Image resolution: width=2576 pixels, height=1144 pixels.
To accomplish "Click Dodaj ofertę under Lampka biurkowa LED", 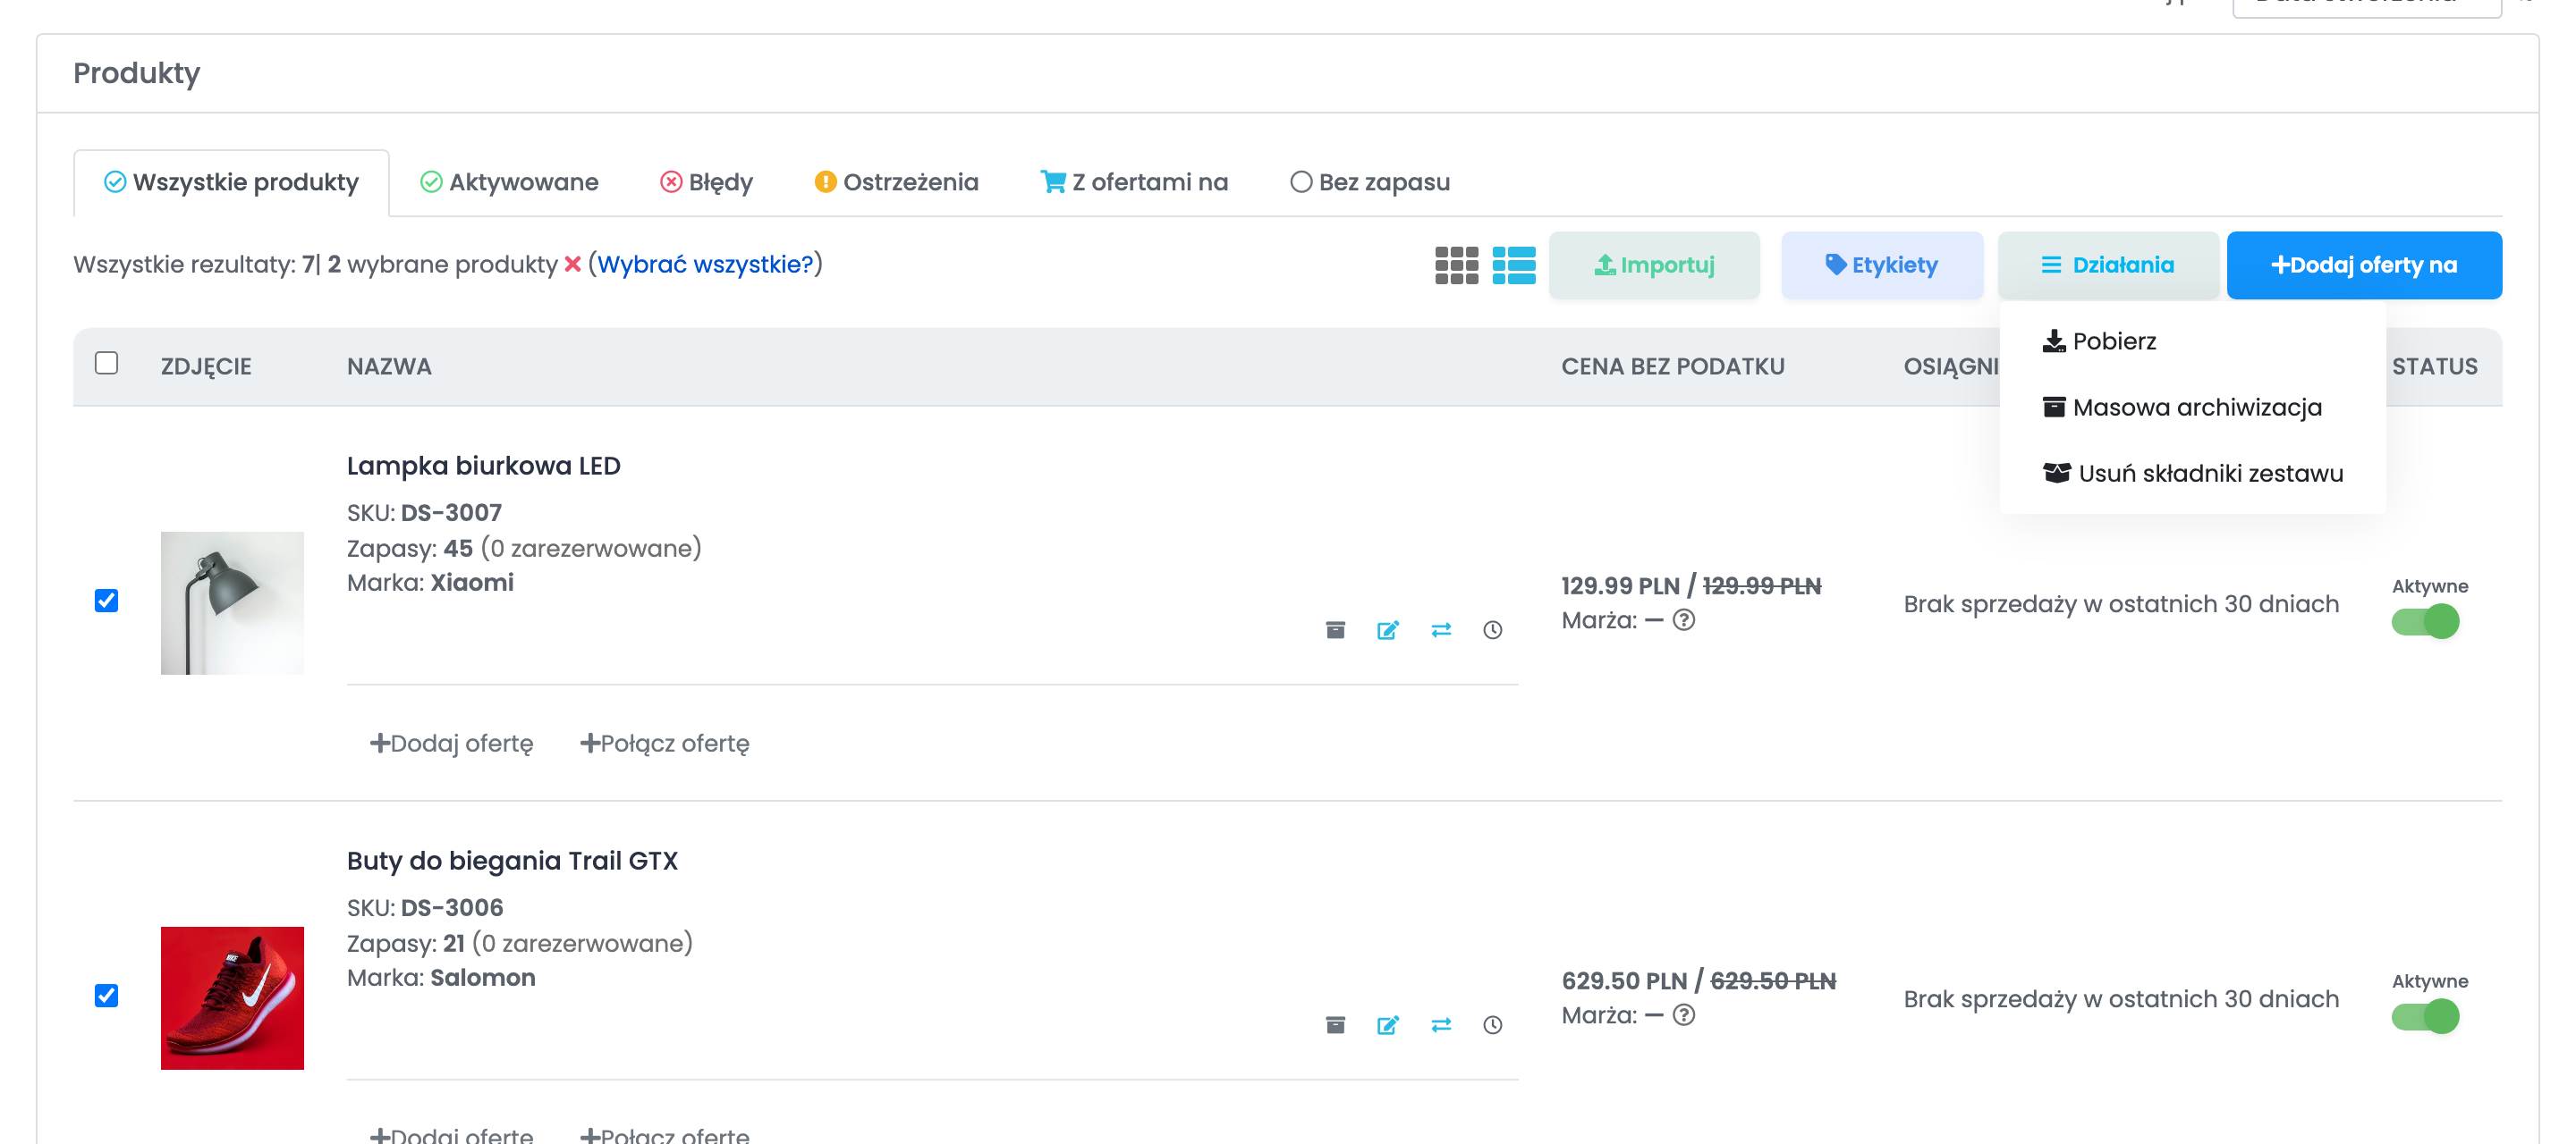I will (x=451, y=744).
